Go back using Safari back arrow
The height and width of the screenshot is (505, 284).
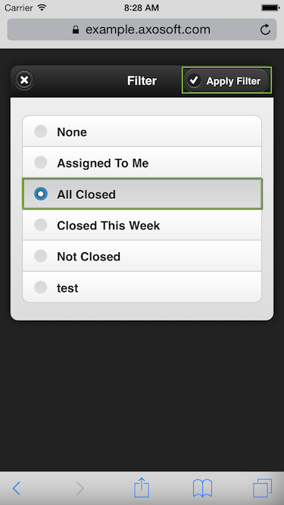tap(17, 488)
